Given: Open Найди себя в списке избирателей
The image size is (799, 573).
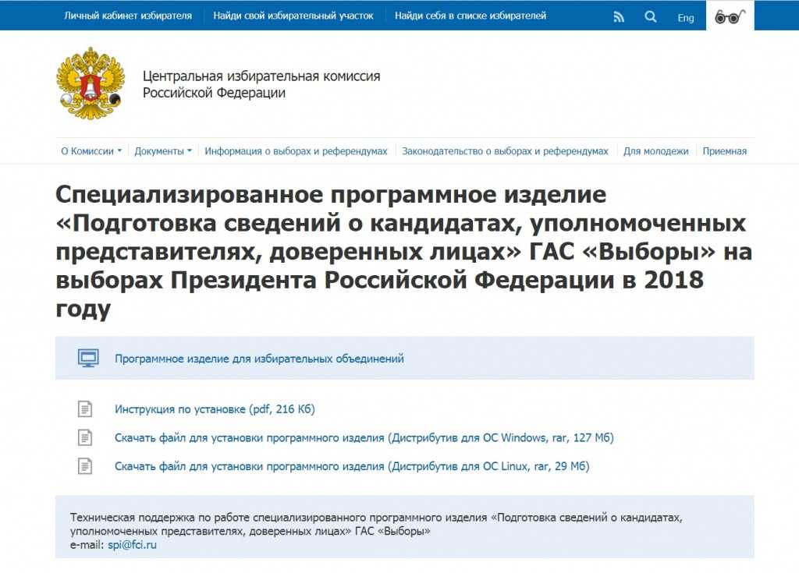Looking at the screenshot, I should coord(471,16).
